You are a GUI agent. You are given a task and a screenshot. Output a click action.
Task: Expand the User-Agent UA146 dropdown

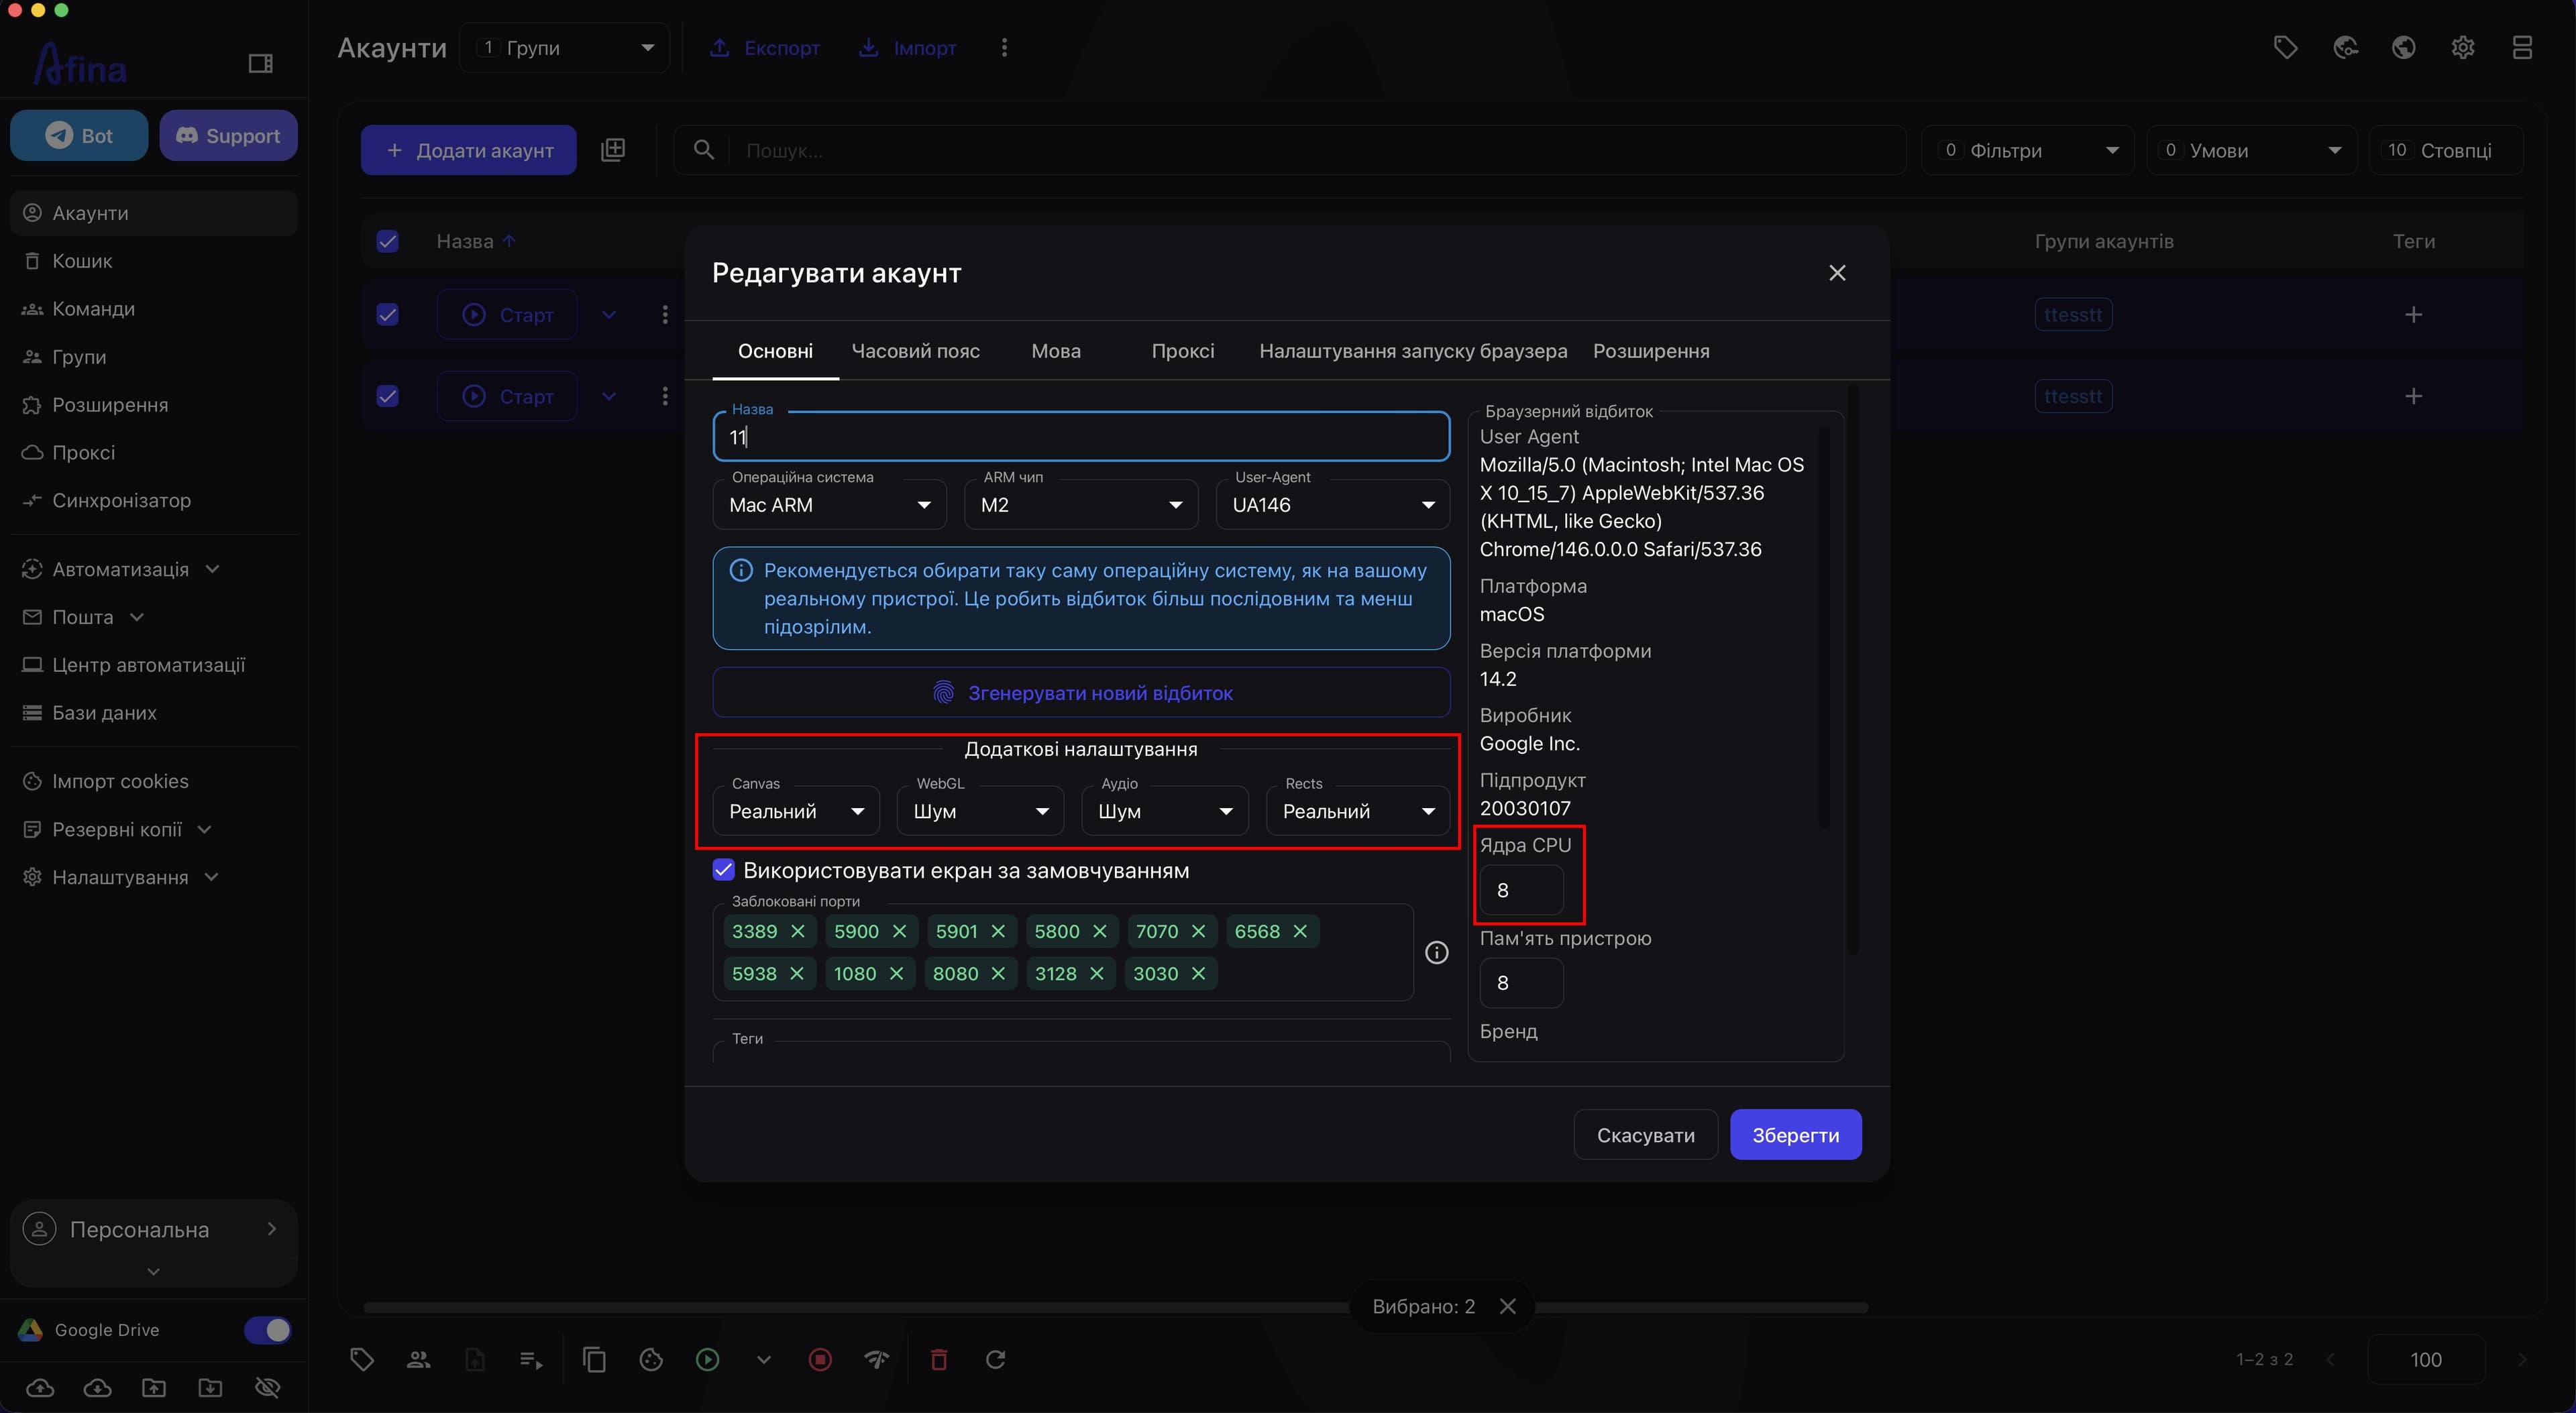pos(1332,505)
